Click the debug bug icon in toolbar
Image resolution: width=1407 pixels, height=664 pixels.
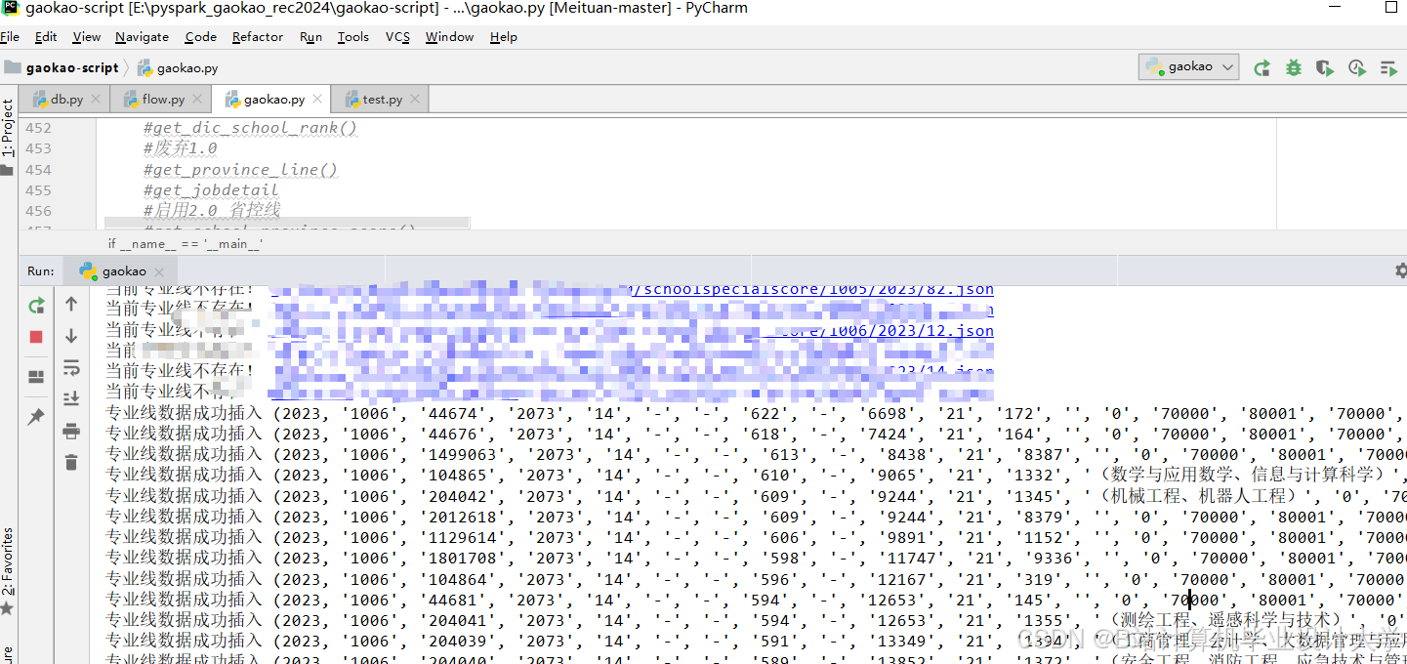(x=1294, y=67)
